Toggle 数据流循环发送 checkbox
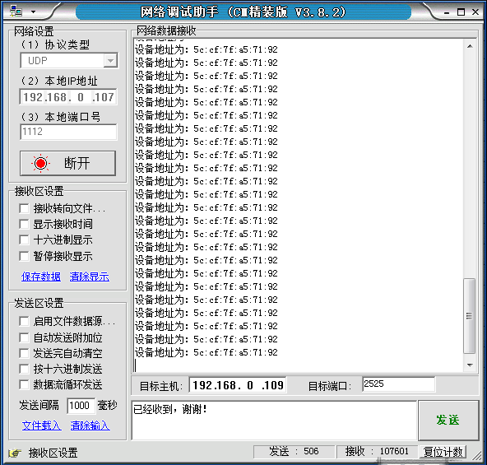The width and height of the screenshot is (487, 465). tap(24, 385)
